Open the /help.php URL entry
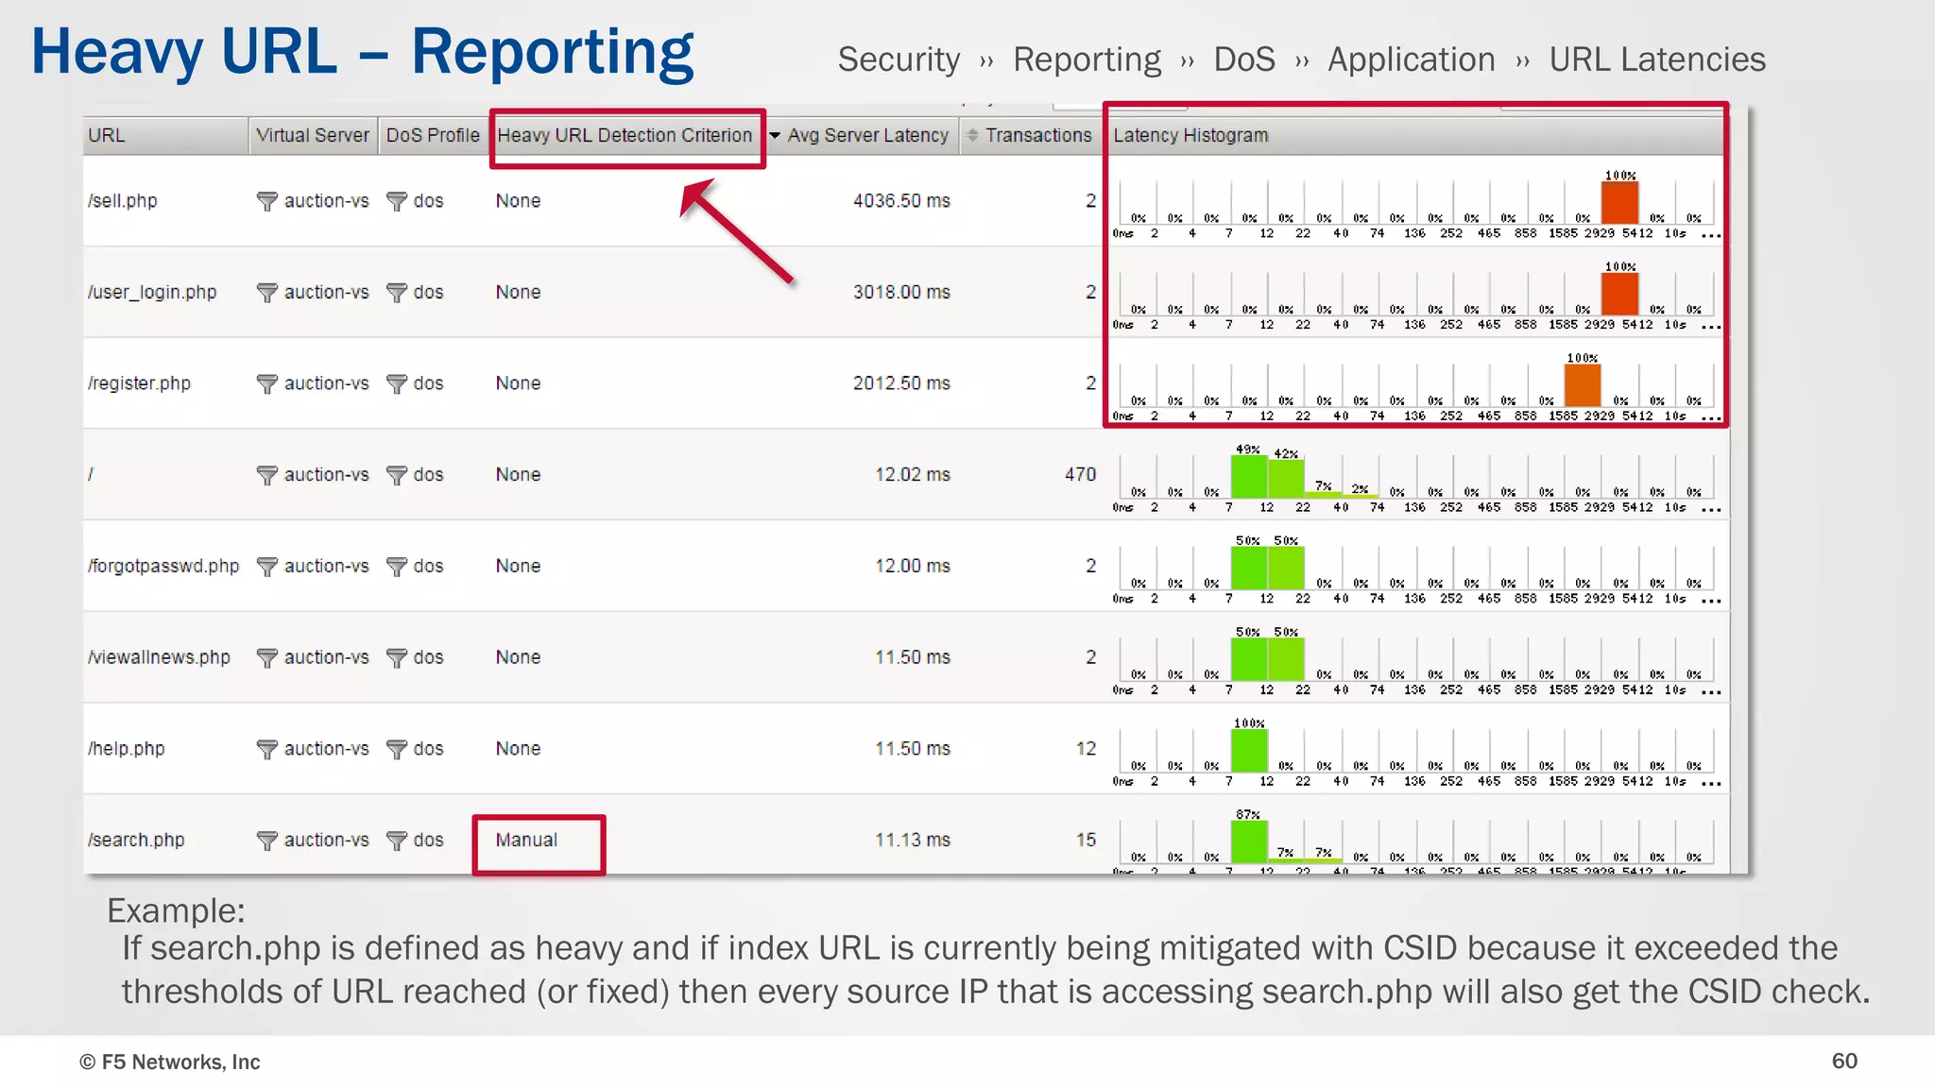 pyautogui.click(x=126, y=749)
